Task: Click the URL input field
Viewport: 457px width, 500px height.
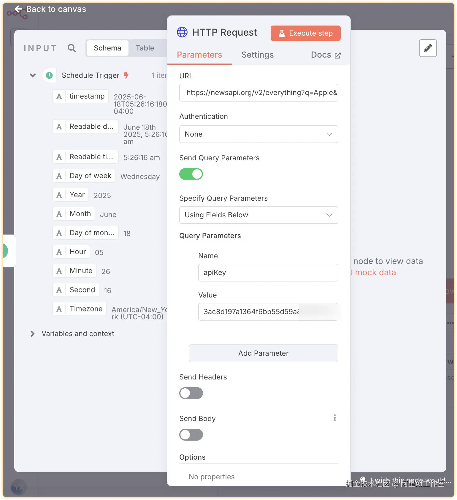Action: tap(258, 93)
